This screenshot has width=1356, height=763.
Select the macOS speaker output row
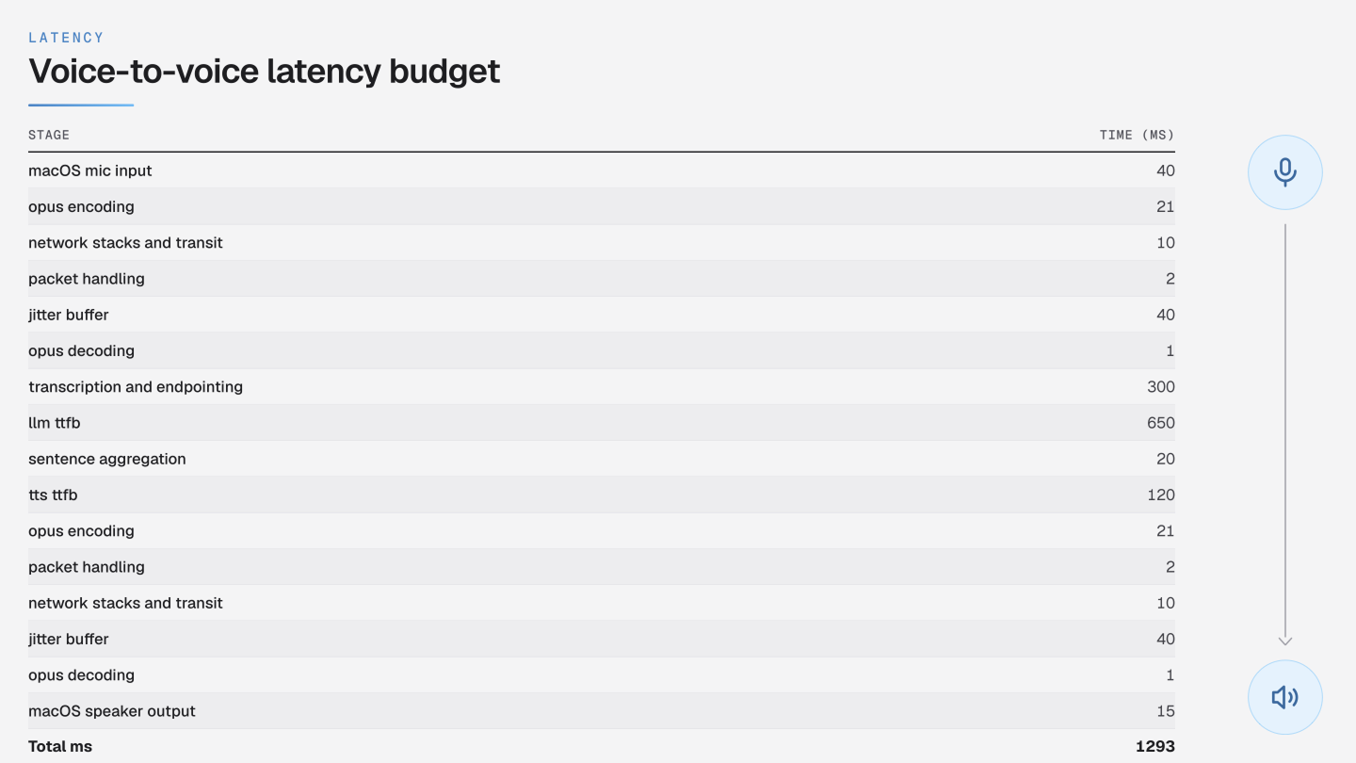point(602,711)
